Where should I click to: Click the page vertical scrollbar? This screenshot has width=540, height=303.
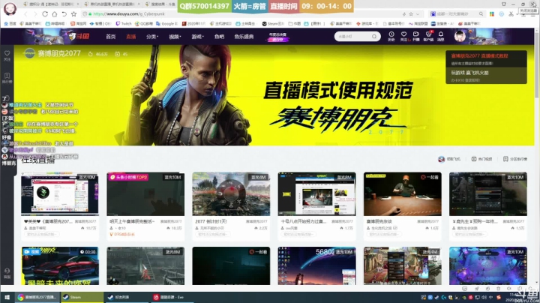537,65
